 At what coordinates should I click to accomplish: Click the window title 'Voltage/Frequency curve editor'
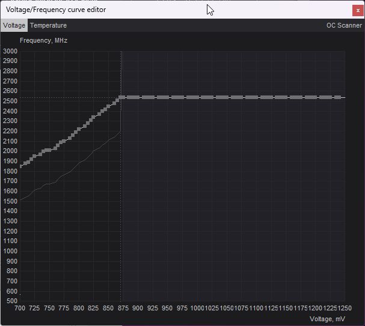point(56,10)
